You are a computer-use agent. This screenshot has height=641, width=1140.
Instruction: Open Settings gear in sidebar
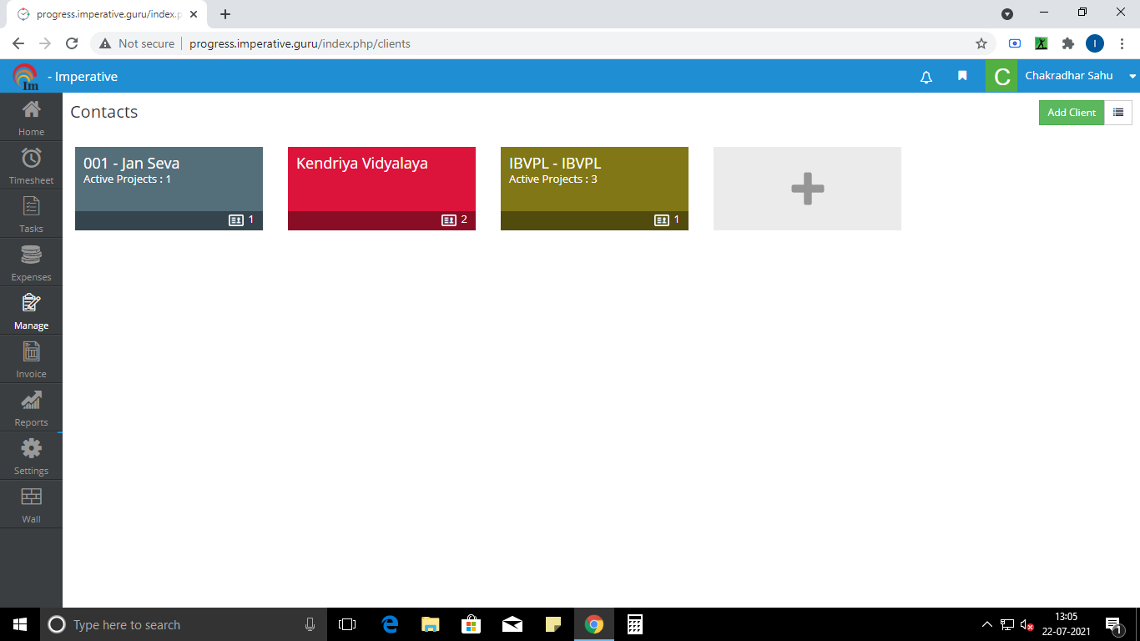[31, 456]
